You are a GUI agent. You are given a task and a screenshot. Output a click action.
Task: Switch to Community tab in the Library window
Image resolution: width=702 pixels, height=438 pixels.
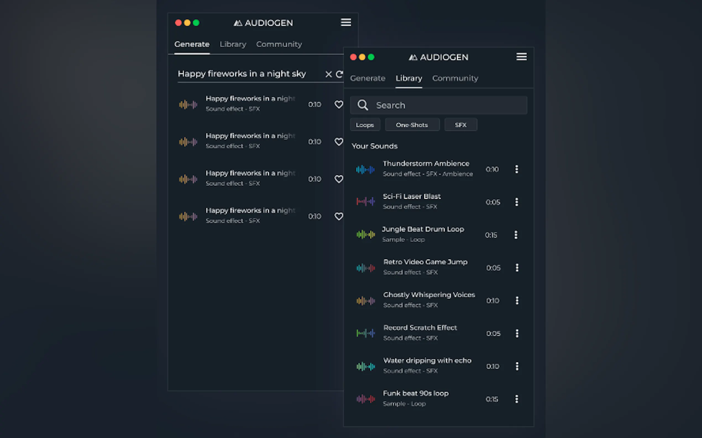tap(455, 78)
